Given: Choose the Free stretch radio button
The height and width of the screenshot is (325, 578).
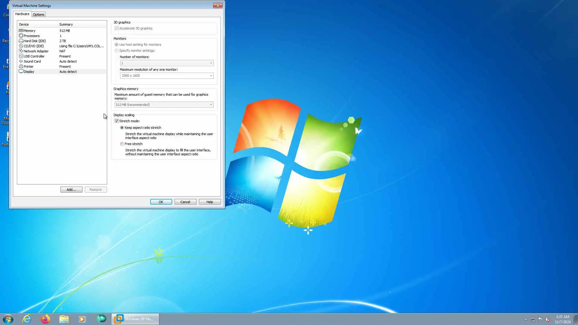Looking at the screenshot, I should pyautogui.click(x=122, y=144).
